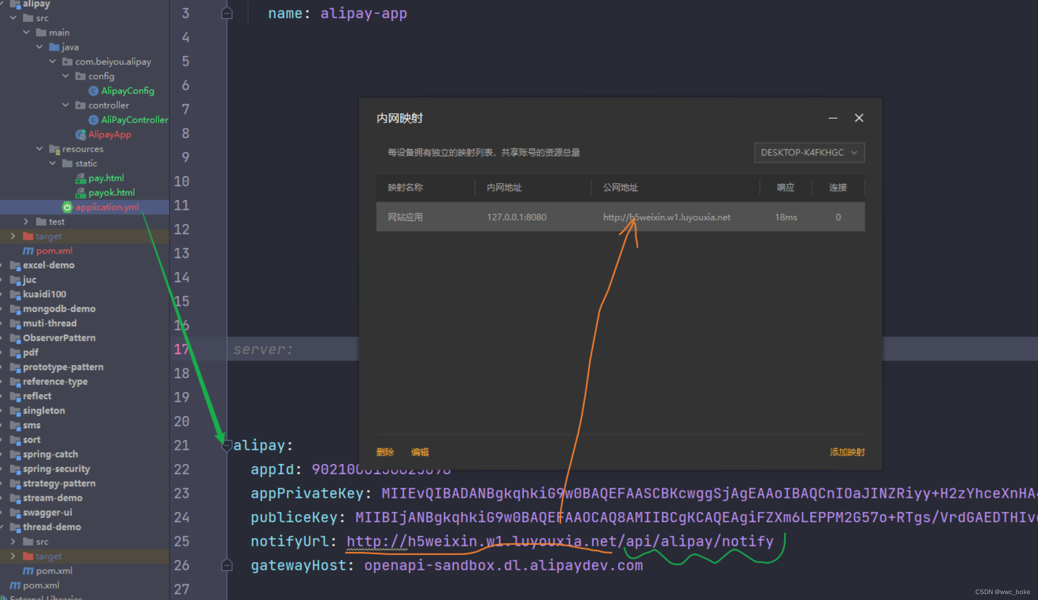Click the name: alipay-app value

(363, 13)
